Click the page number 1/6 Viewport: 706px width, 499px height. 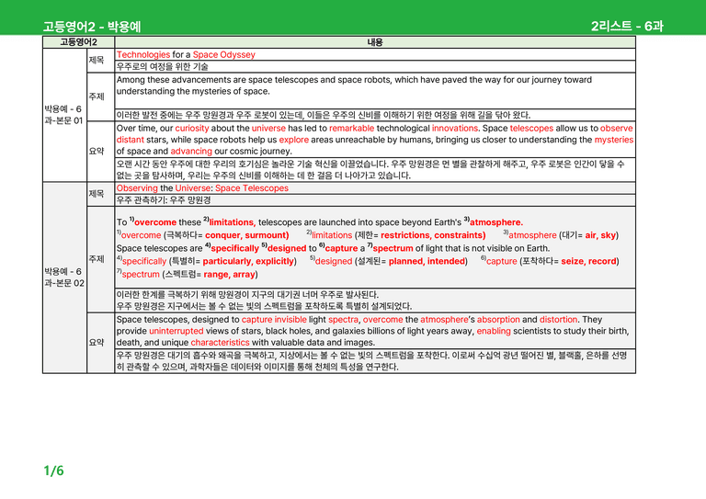click(x=53, y=471)
